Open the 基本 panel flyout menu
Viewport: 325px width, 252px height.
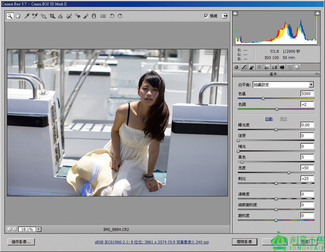tap(317, 74)
